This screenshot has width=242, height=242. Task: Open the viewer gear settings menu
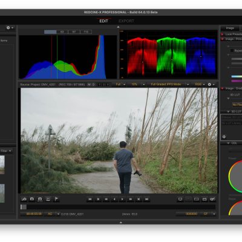click(211, 84)
